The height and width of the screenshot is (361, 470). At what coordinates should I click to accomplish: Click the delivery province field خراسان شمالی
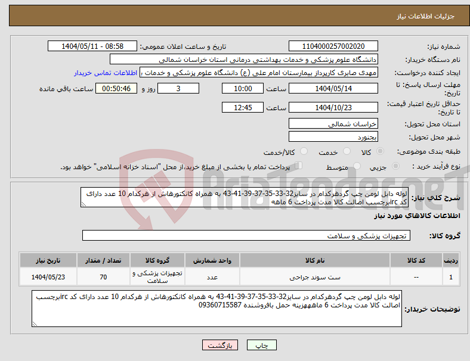(x=333, y=123)
